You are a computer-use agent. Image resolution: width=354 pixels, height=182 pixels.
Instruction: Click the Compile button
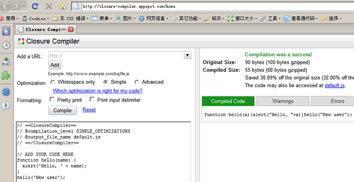point(62,110)
